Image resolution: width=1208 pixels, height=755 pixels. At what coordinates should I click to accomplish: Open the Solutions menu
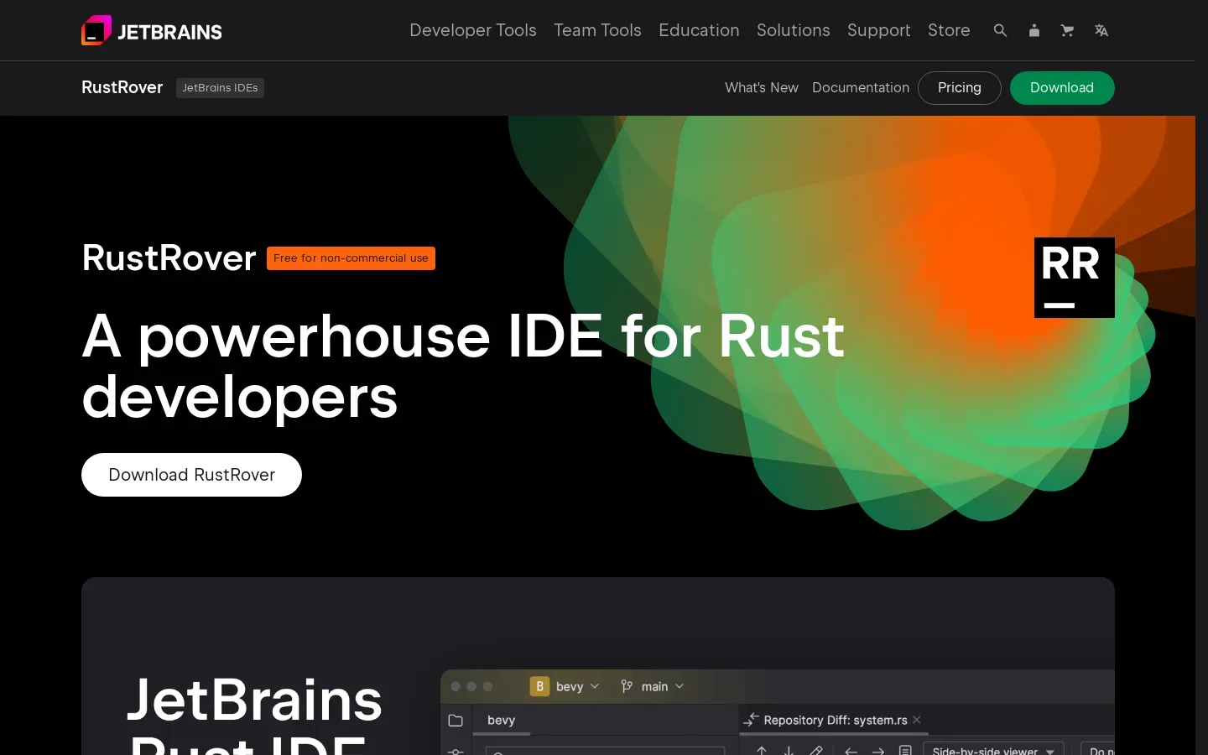(x=794, y=30)
